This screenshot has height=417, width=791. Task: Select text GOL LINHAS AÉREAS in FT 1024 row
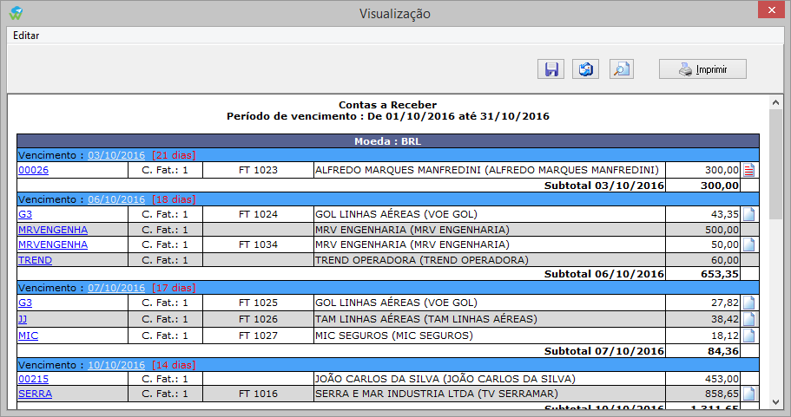(x=368, y=214)
